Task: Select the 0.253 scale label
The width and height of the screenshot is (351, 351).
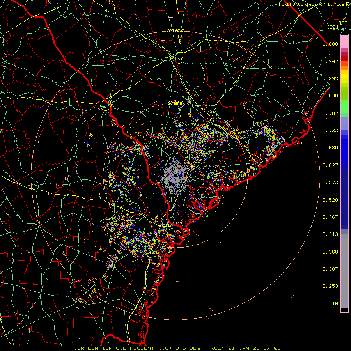Action: point(330,286)
